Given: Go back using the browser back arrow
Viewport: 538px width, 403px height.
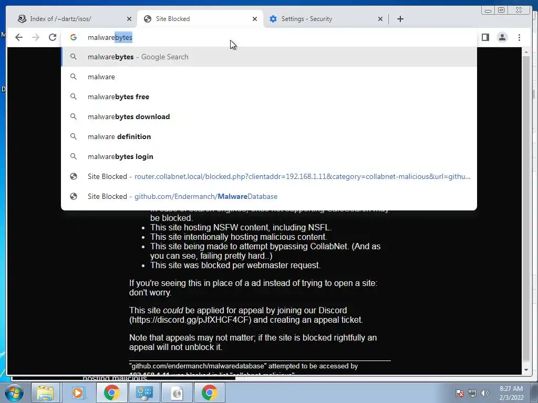Looking at the screenshot, I should tap(19, 37).
